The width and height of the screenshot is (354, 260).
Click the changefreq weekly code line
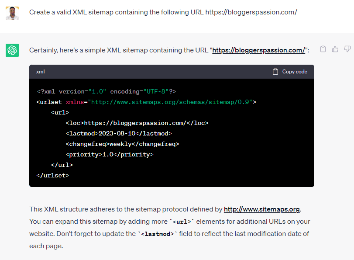[122, 144]
